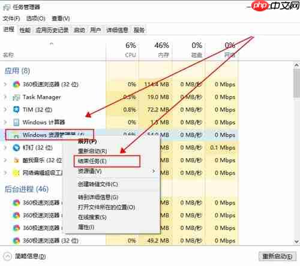Choose 重新启动(R) in the context menu
The width and height of the screenshot is (300, 266).
pos(92,151)
